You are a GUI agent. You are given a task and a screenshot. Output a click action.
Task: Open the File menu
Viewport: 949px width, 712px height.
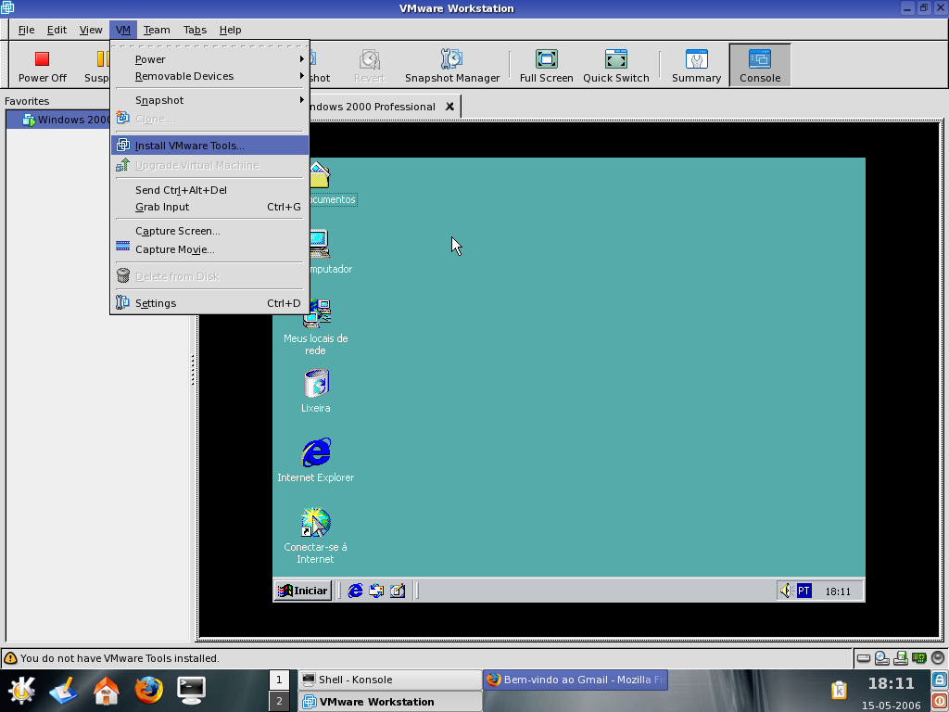click(x=26, y=30)
